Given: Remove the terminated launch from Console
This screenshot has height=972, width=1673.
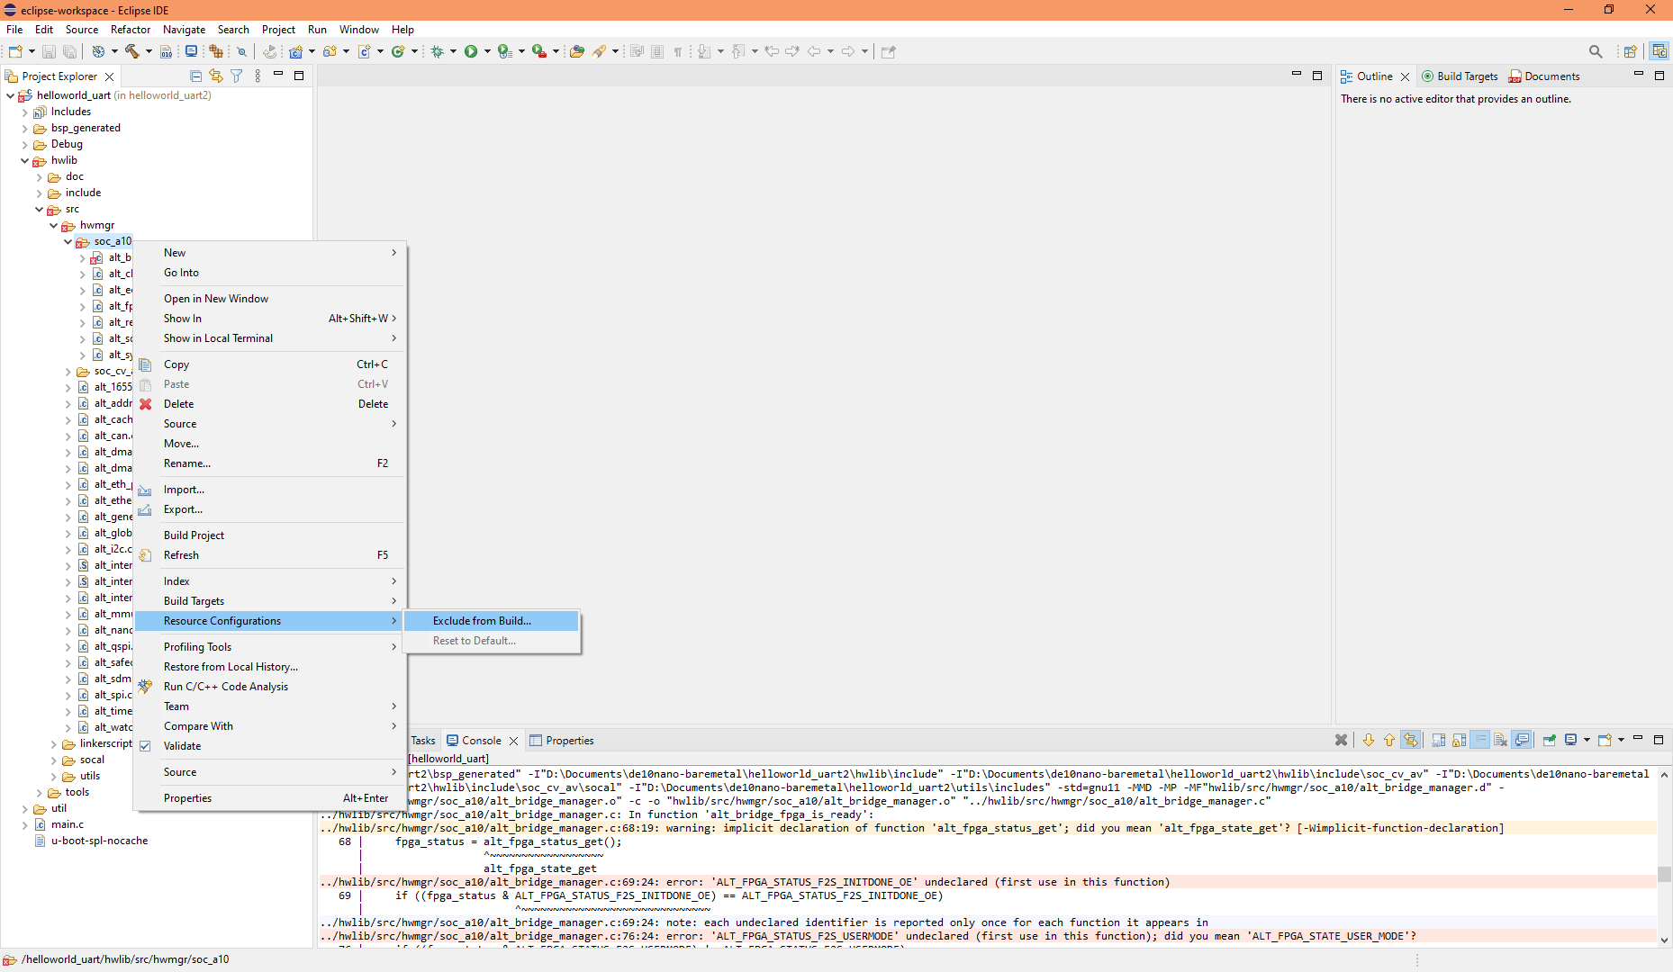Looking at the screenshot, I should tap(1341, 740).
